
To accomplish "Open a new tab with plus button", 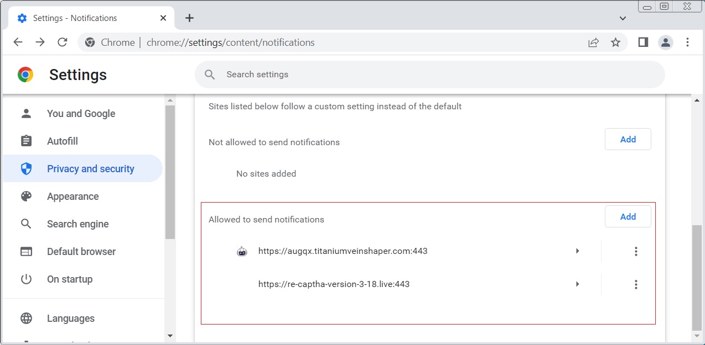I will tap(189, 18).
